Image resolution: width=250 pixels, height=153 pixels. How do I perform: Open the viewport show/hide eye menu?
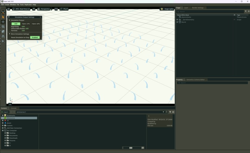[34, 9]
